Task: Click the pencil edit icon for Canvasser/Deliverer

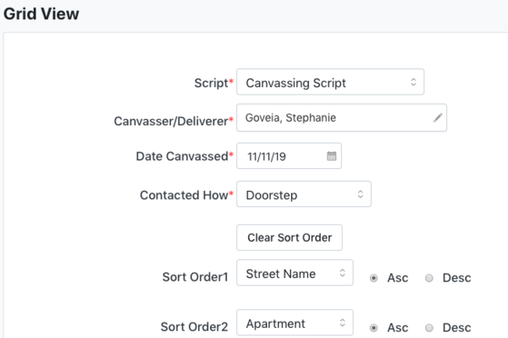Action: (438, 117)
